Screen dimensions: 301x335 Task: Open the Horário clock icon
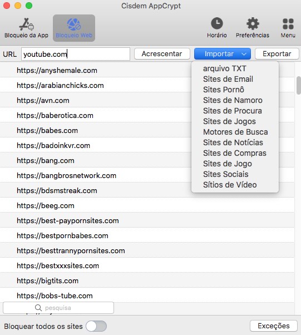point(217,23)
